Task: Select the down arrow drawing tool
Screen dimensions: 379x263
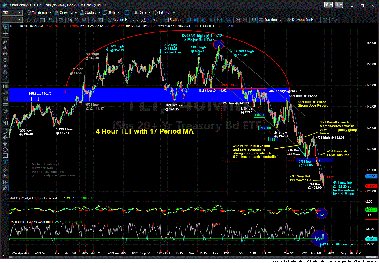Action: coord(5,137)
